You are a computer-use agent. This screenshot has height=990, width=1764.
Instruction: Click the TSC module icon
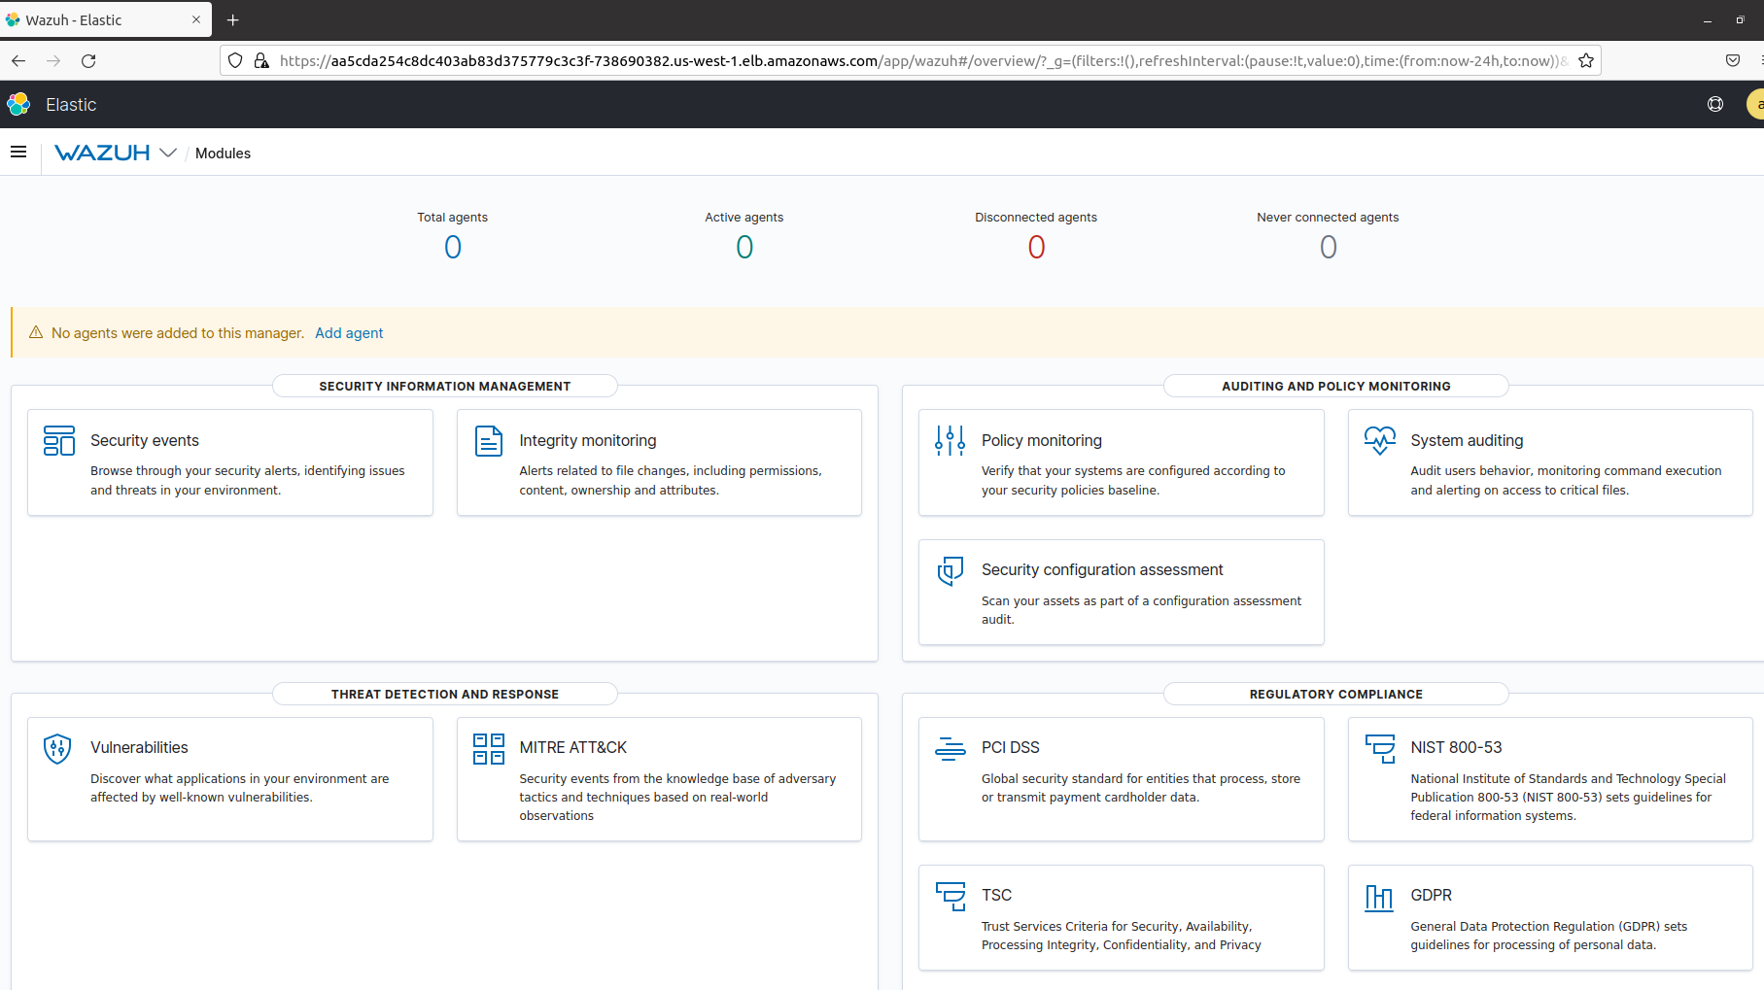pos(950,896)
